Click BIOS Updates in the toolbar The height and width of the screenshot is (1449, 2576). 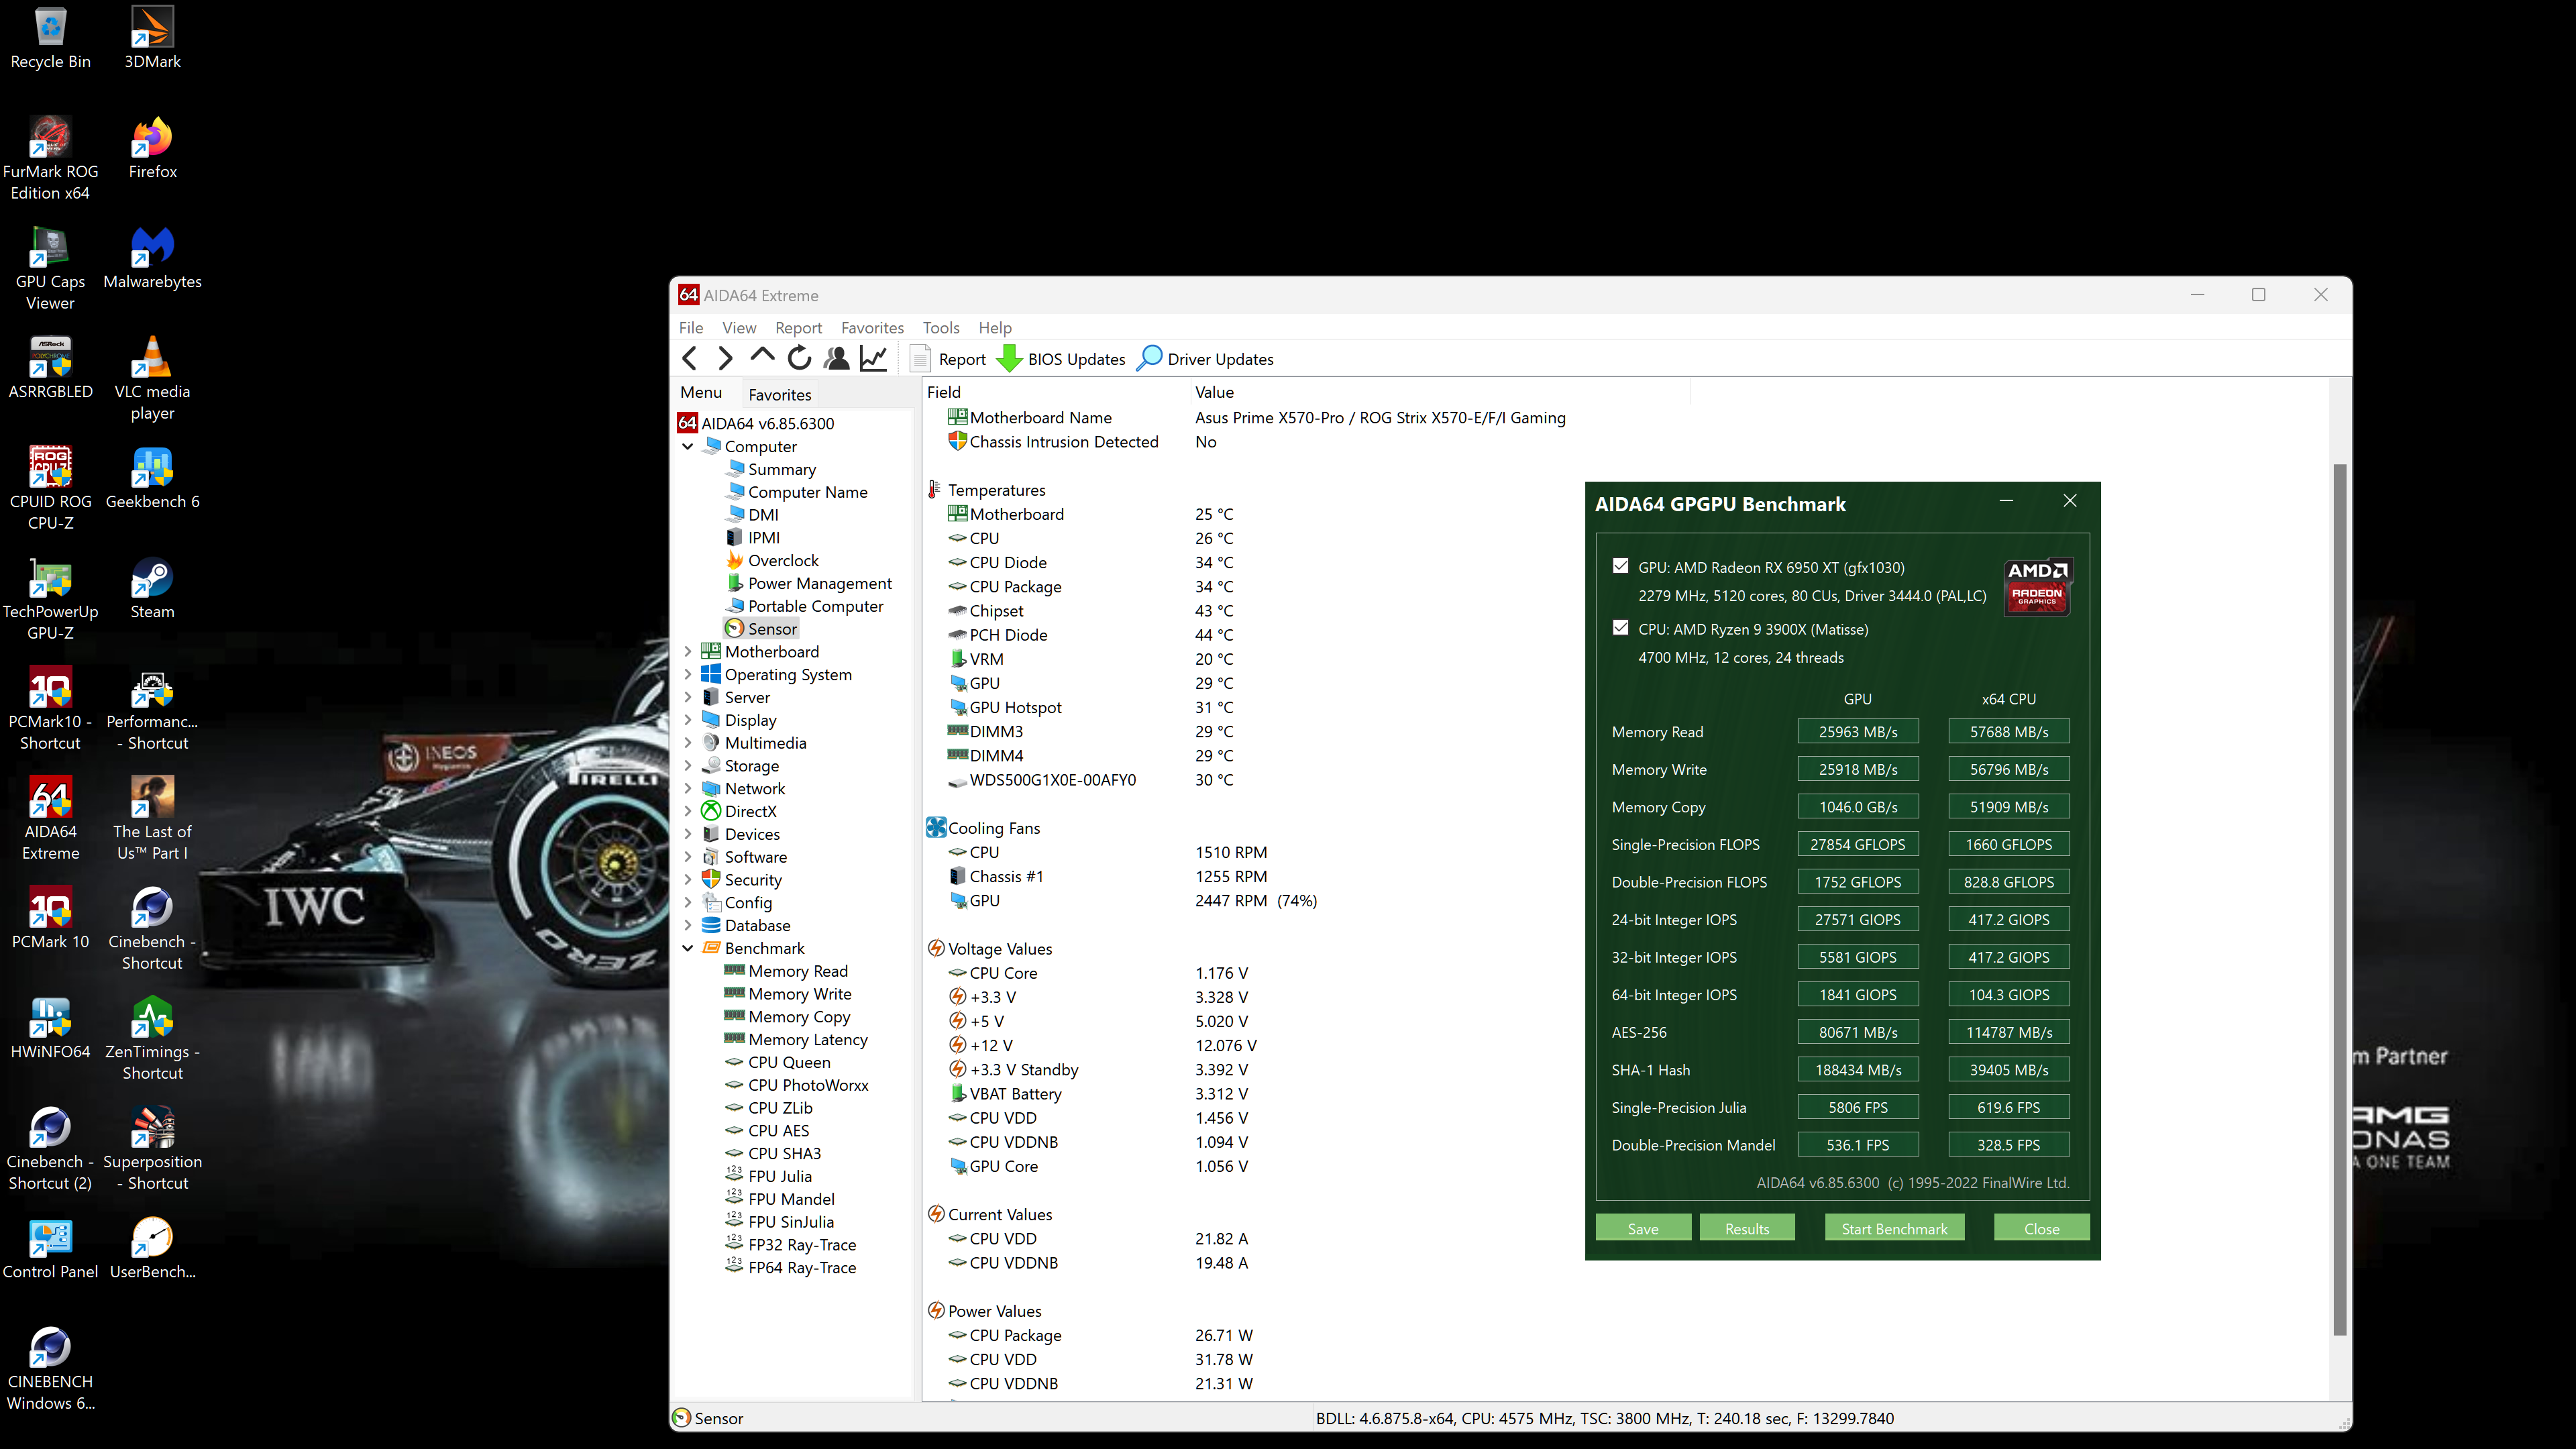tap(1062, 359)
